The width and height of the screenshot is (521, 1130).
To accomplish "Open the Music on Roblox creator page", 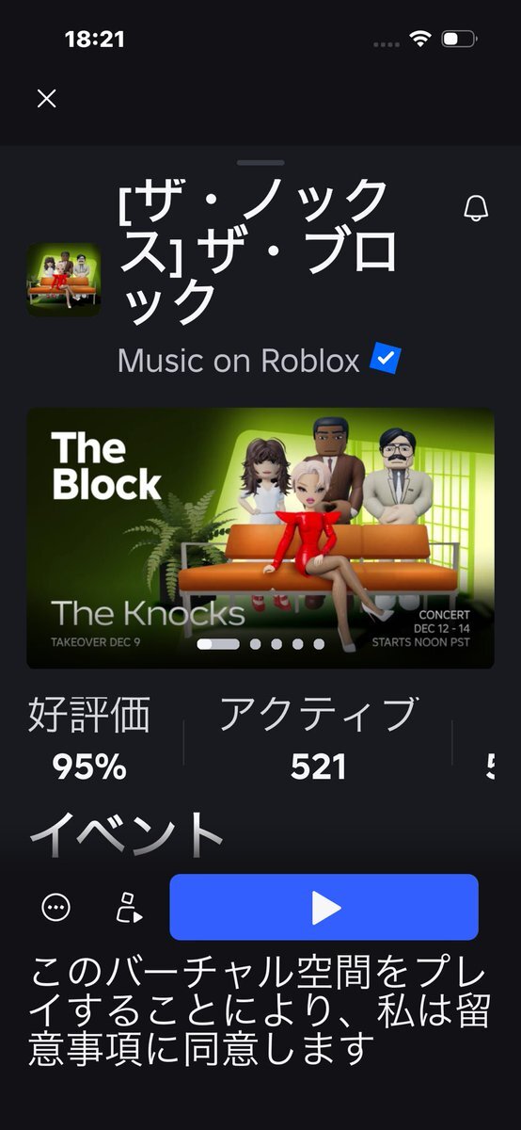I will click(x=239, y=360).
